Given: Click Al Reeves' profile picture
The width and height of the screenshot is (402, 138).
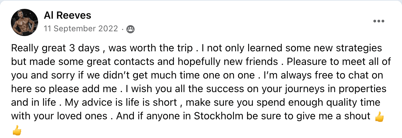Looking at the screenshot, I should click(25, 22).
